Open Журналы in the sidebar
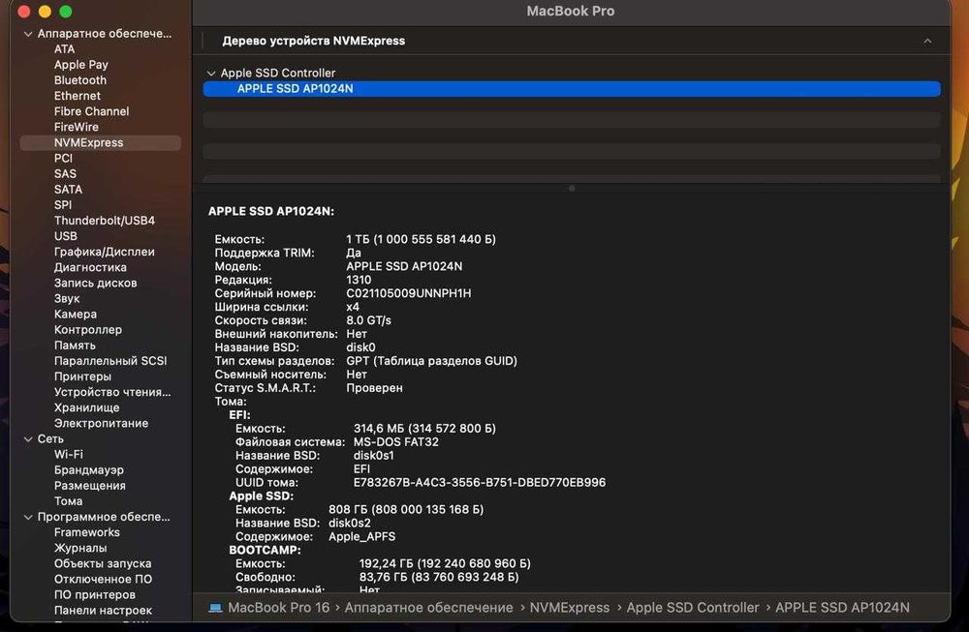 pyautogui.click(x=80, y=548)
